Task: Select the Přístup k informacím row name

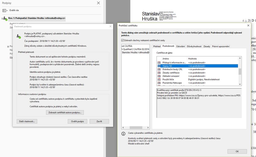Action: [174, 62]
